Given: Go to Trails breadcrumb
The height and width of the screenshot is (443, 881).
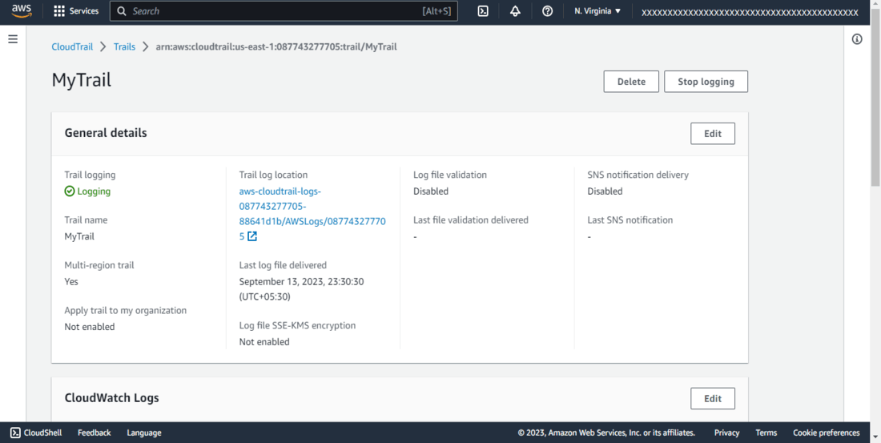Looking at the screenshot, I should pos(125,46).
